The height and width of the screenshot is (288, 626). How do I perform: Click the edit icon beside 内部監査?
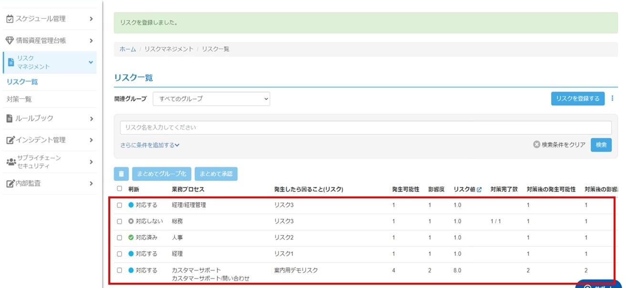point(10,184)
